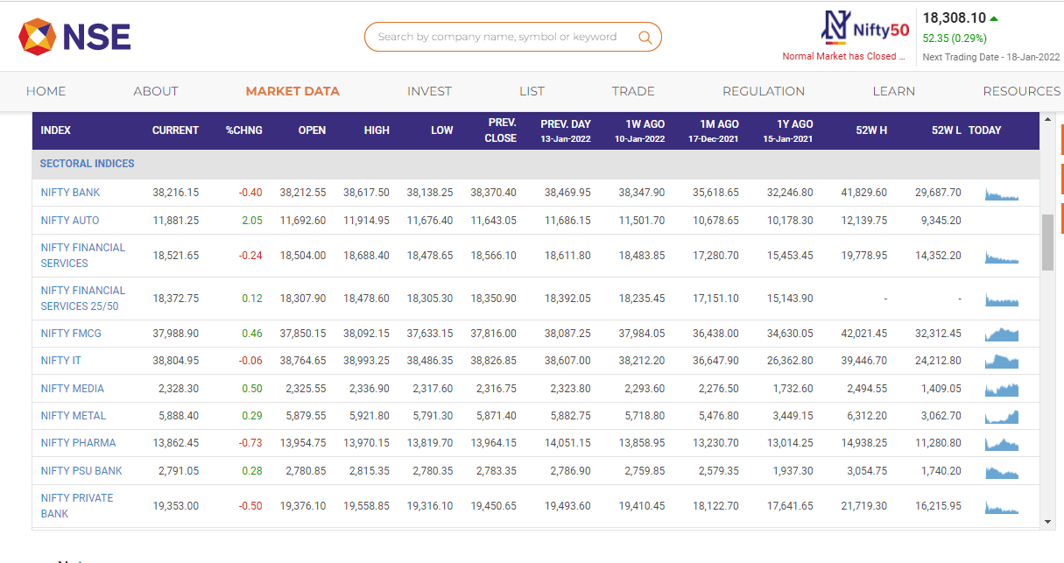The height and width of the screenshot is (563, 1064).
Task: Open the NIFTY BANK sparkline chart
Action: (1001, 192)
